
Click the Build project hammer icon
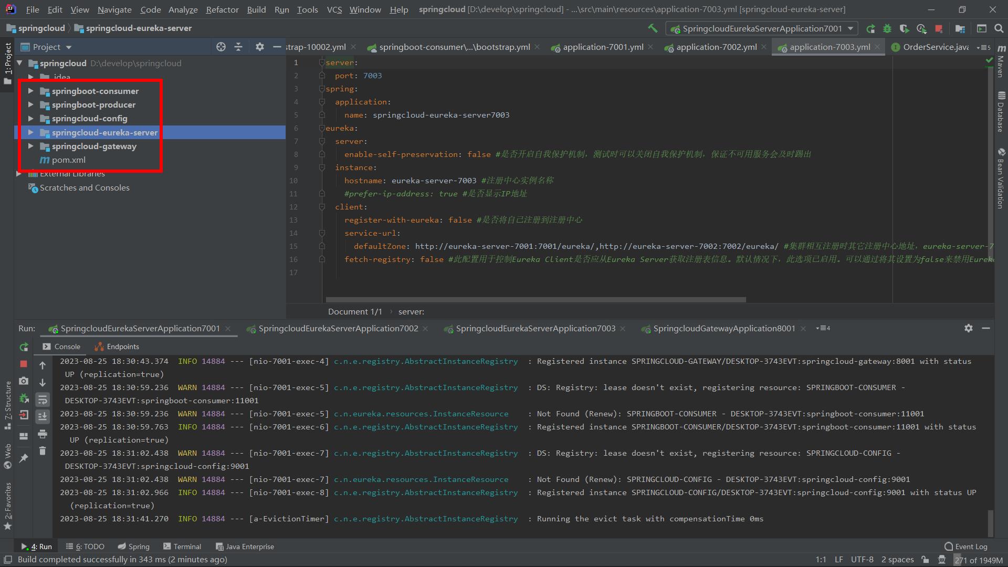653,28
